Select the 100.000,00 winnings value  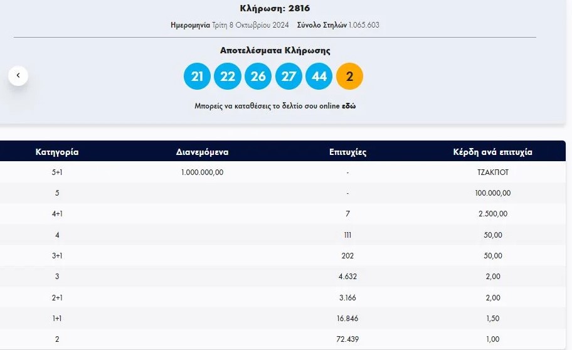tap(492, 193)
